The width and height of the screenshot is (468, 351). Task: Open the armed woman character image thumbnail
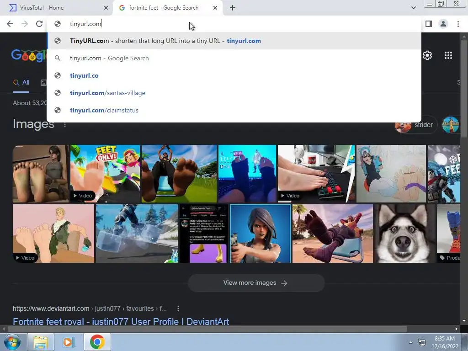point(260,234)
